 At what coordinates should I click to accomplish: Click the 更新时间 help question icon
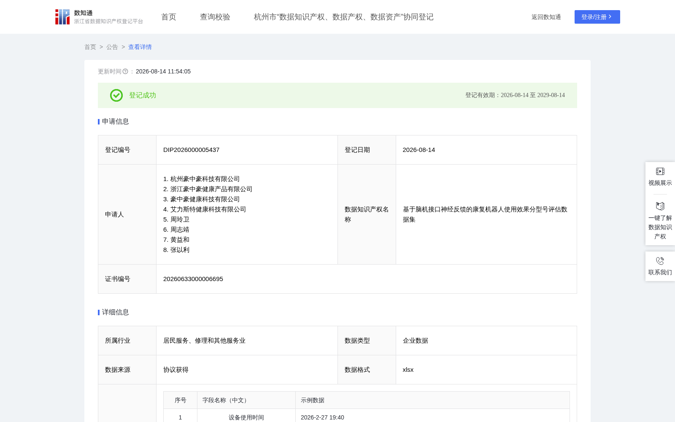click(125, 72)
